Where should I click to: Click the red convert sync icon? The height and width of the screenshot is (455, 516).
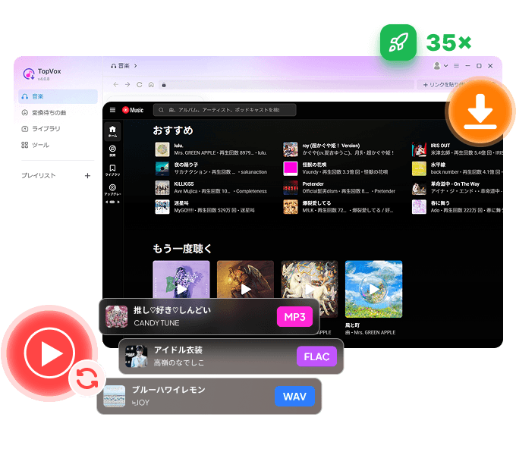(87, 378)
